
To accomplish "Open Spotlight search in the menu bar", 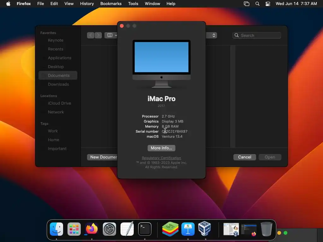I will pos(257,3).
